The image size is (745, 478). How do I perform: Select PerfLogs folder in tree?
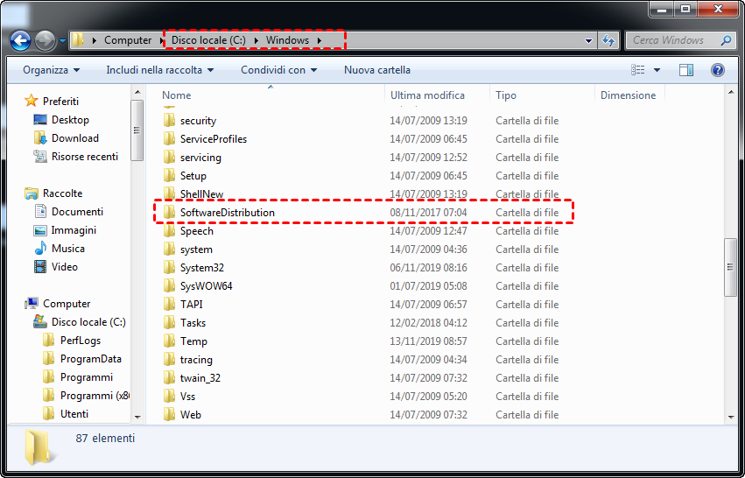(72, 341)
